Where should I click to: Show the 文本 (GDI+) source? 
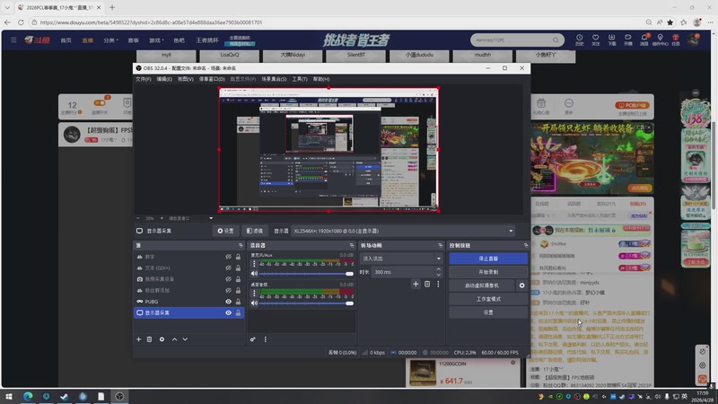pyautogui.click(x=228, y=268)
